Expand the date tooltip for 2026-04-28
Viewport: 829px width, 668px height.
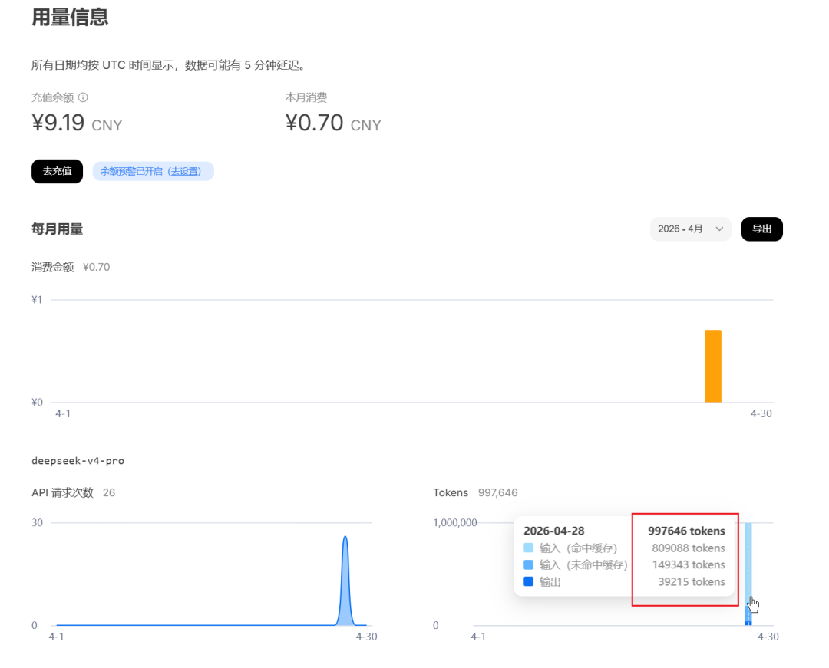(553, 531)
